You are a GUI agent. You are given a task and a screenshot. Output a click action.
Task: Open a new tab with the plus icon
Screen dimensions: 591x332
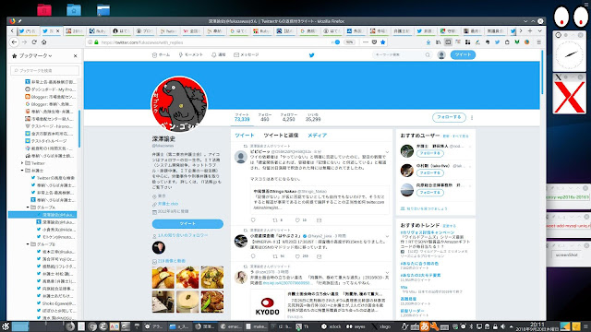(x=530, y=30)
